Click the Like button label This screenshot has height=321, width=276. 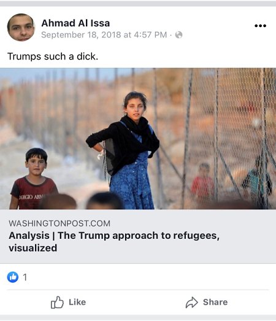point(77,302)
